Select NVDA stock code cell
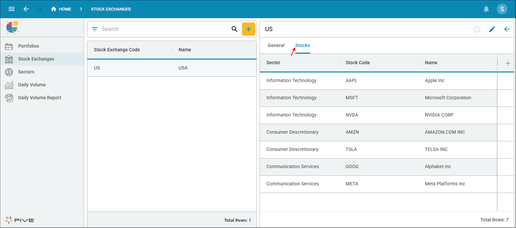This screenshot has height=228, width=516. pos(352,115)
